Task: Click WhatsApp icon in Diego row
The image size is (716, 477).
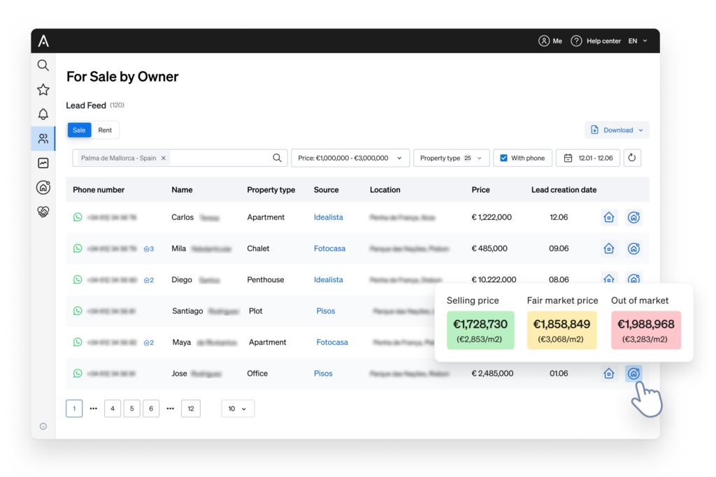Action: [x=78, y=279]
